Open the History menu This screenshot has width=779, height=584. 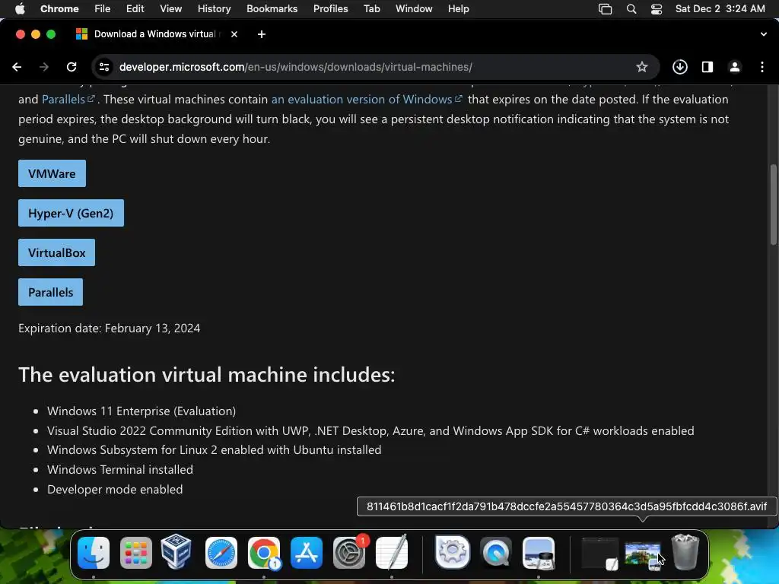coord(214,9)
